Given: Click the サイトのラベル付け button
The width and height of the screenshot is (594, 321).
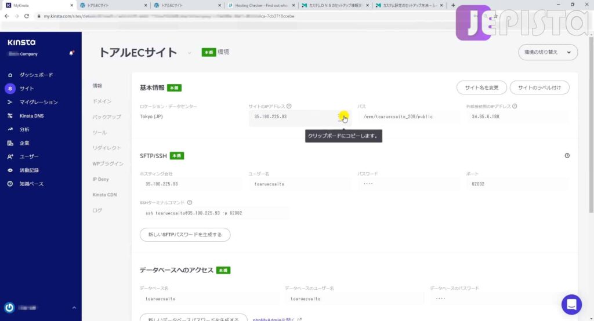Looking at the screenshot, I should pos(539,87).
